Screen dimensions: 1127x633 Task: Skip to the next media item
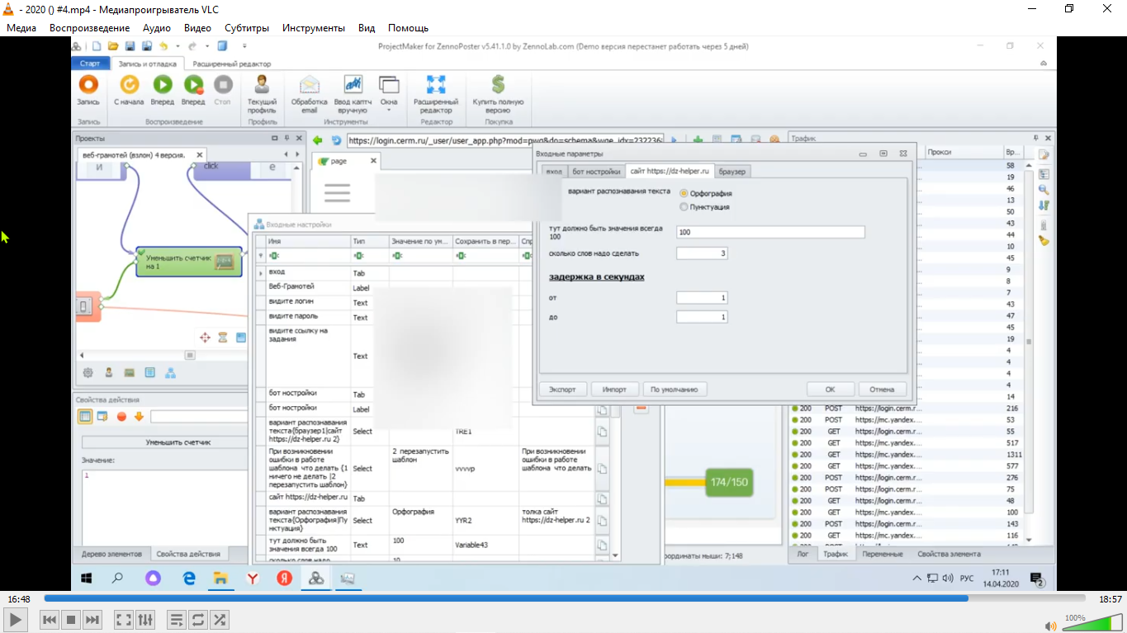pos(92,619)
